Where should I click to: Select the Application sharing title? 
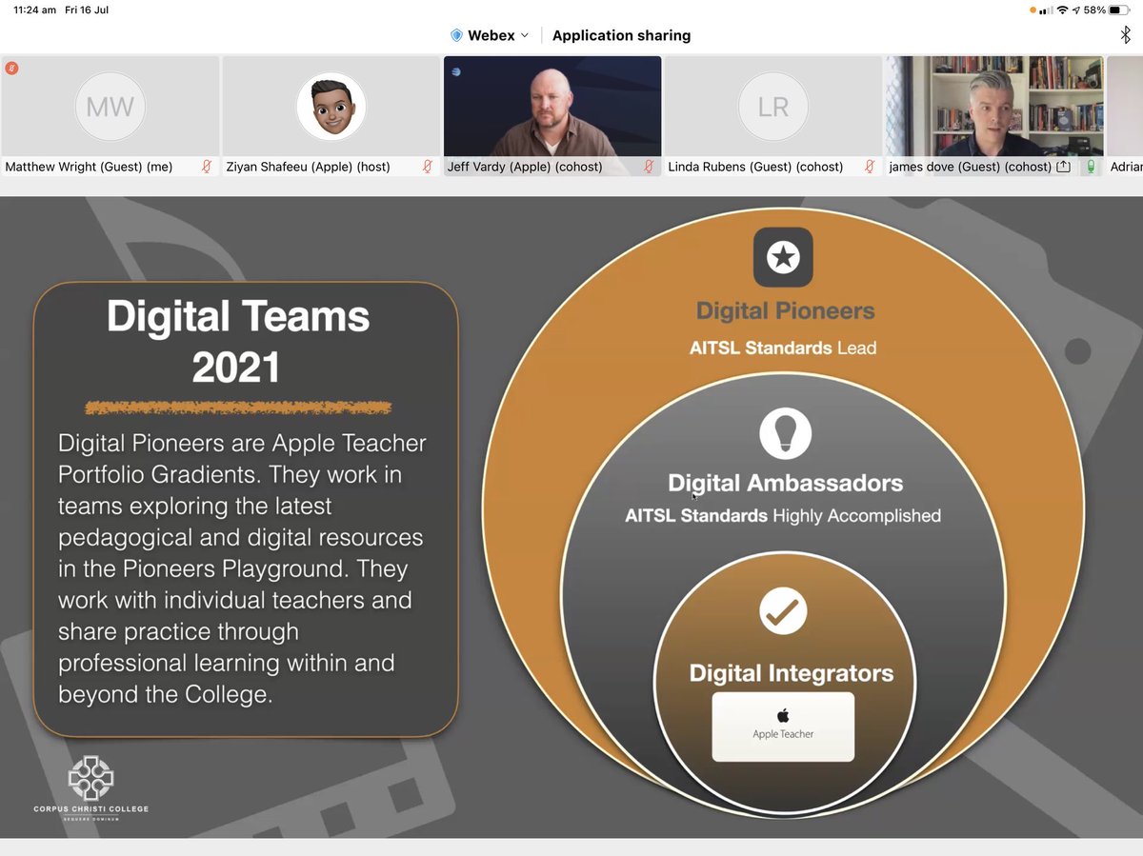coord(621,35)
